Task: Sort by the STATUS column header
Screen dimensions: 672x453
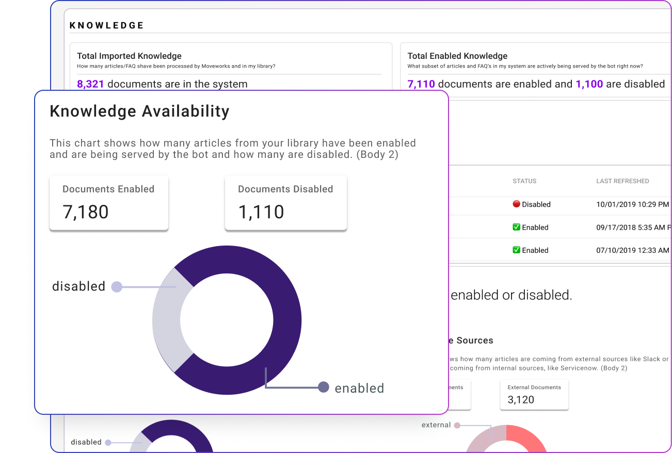Action: pyautogui.click(x=524, y=181)
